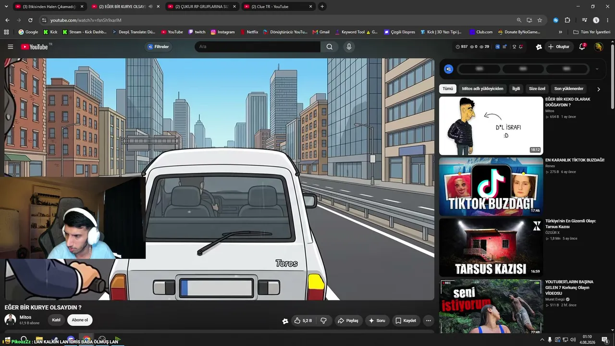Click the trophy icon in vidIQ toolbar
This screenshot has height=346, width=615.
pos(514,47)
